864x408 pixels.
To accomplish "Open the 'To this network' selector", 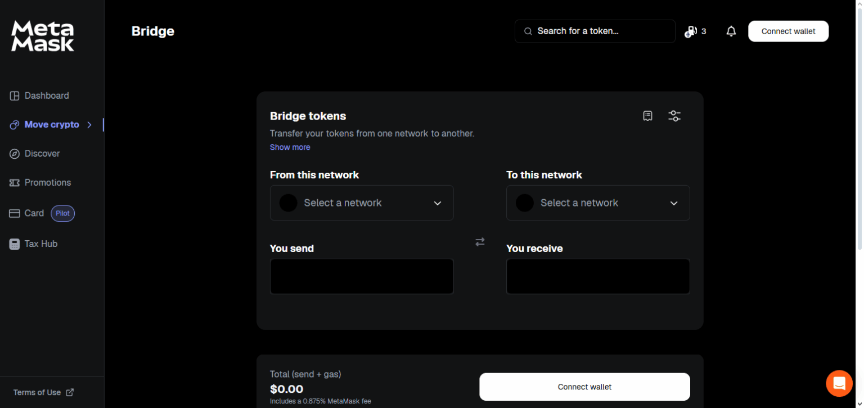I will point(598,203).
